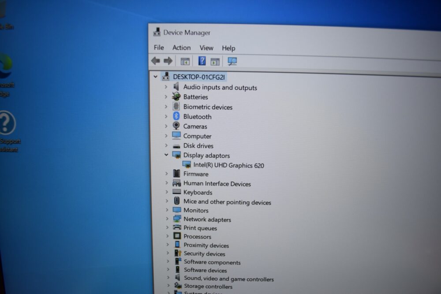The width and height of the screenshot is (441, 294).
Task: Expand the Bluetooth chevron
Action: pos(166,116)
